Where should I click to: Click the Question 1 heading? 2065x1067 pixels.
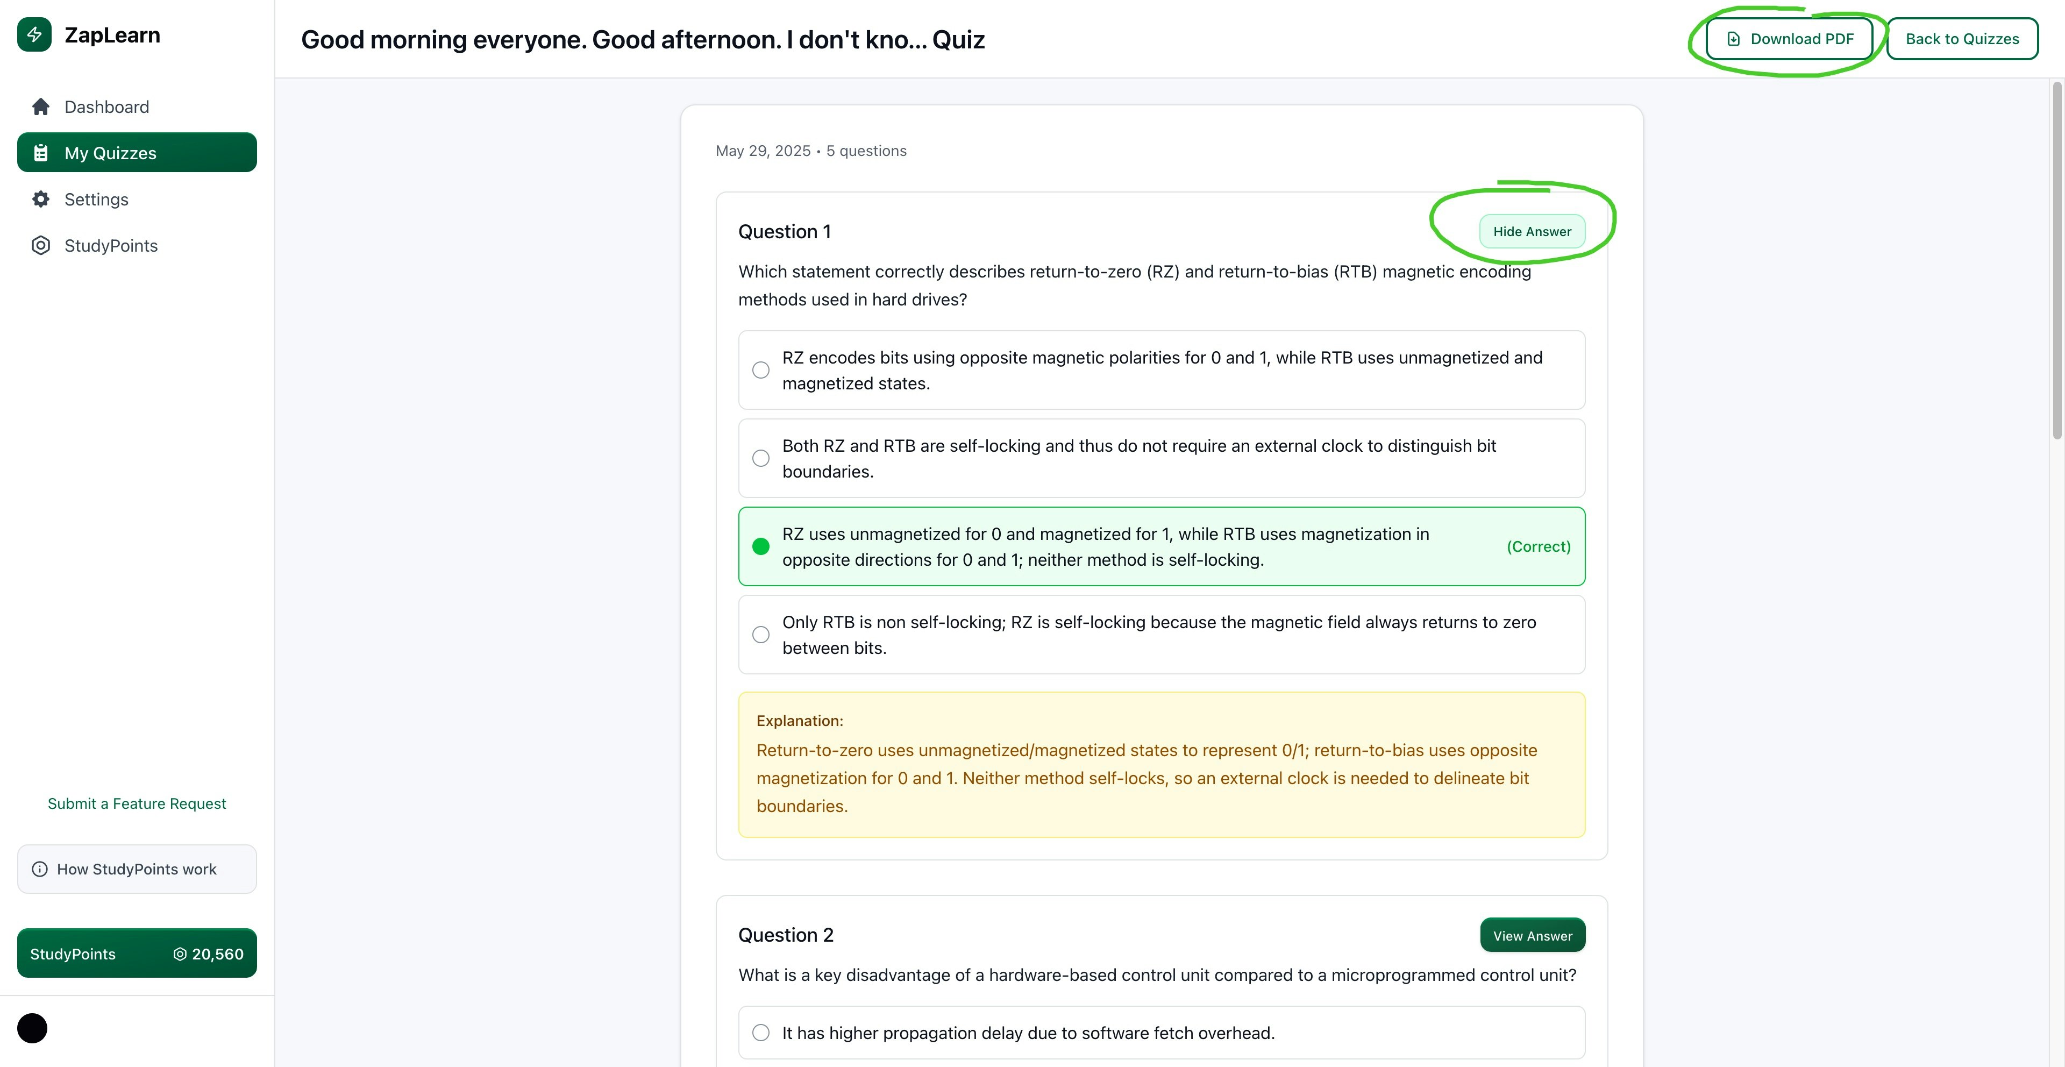click(785, 232)
